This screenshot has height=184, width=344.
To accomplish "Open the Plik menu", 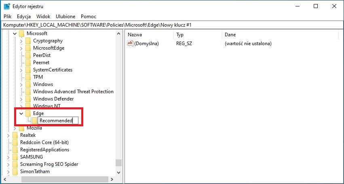I will 7,17.
